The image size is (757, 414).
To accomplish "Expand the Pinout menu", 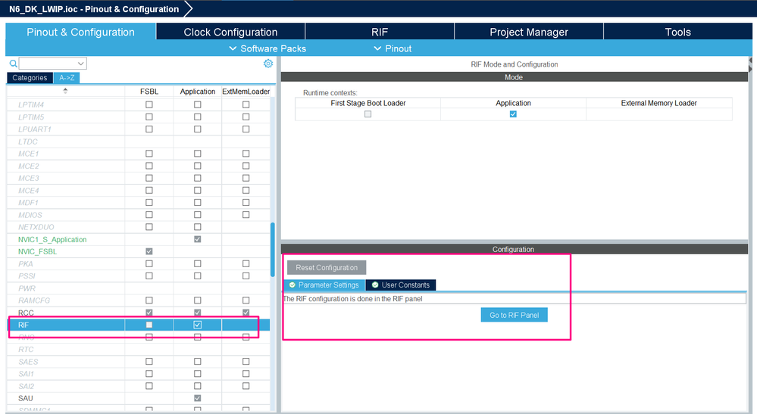I will (393, 48).
